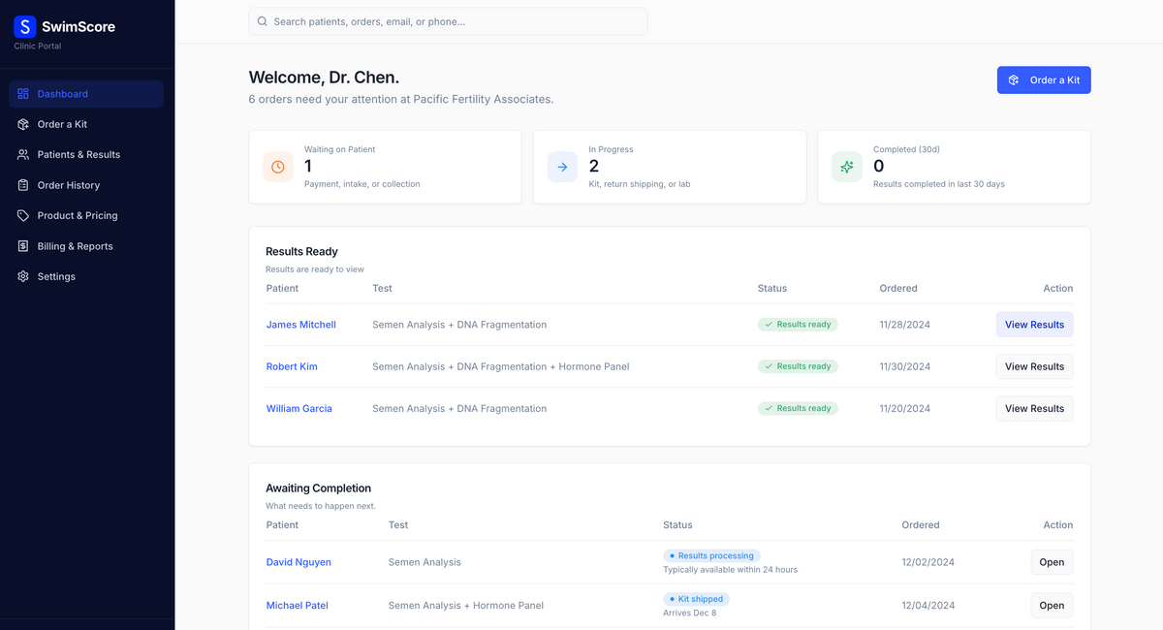Focus the patient search input field
Viewport: 1163px width, 630px height.
pos(448,21)
